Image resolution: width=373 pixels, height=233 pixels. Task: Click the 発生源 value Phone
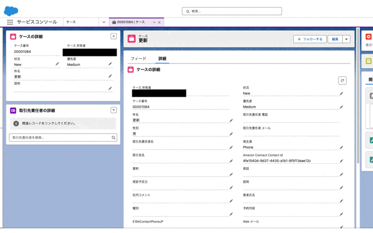click(248, 147)
